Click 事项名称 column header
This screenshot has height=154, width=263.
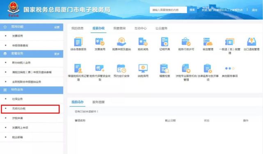tap(80, 120)
